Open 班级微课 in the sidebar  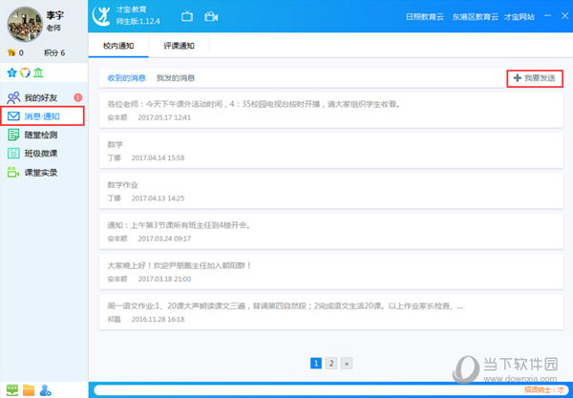pos(41,154)
